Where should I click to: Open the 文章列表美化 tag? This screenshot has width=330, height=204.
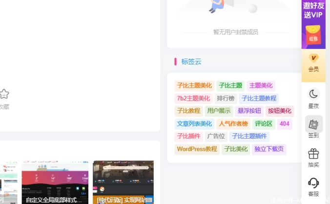click(194, 123)
